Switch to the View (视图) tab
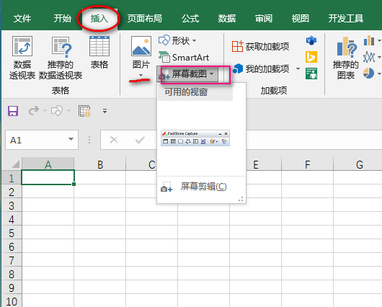Viewport: 382px width, 307px height. point(301,19)
